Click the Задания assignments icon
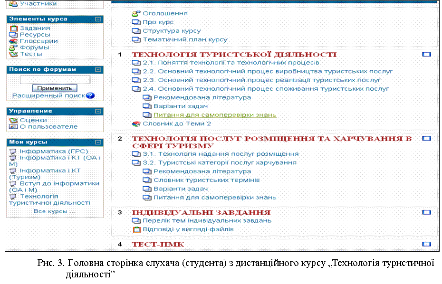Screen dimensions: 442x284 [13, 28]
